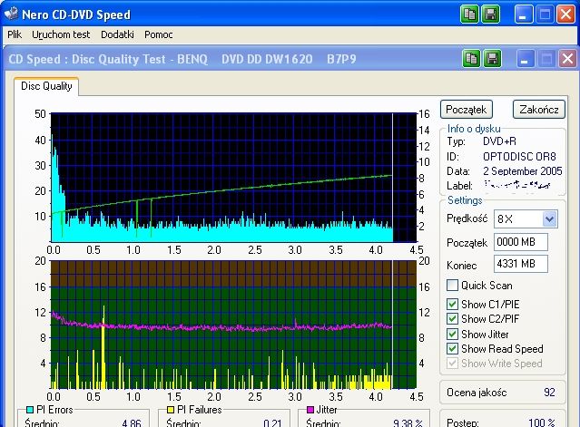Click the 2 September 2005 date value
This screenshot has height=427, width=580.
[522, 171]
